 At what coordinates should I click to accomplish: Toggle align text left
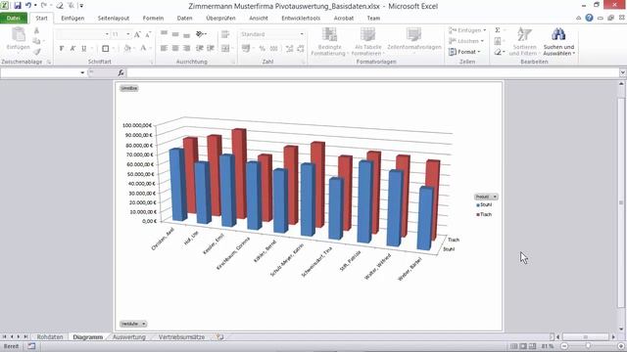tap(164, 48)
